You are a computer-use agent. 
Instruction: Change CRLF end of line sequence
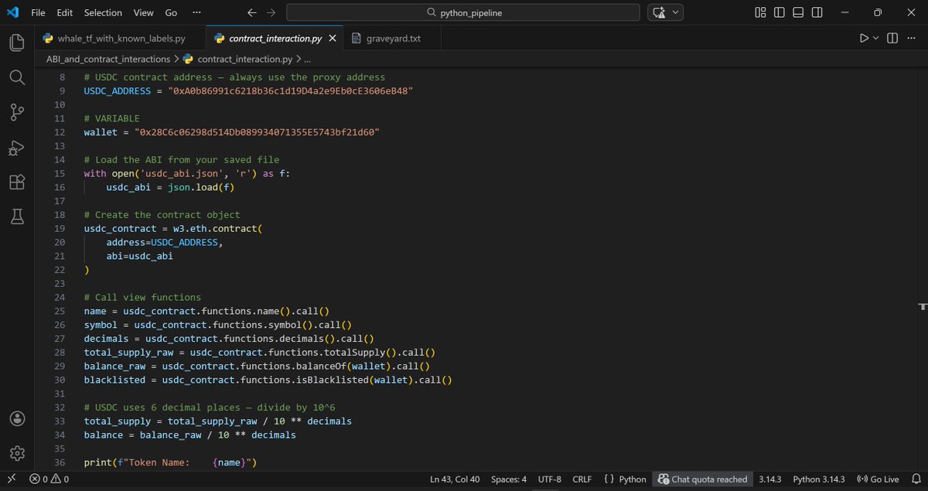pos(582,479)
